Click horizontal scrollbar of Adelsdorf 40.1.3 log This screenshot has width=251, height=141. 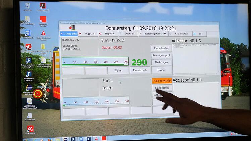pyautogui.click(x=195, y=74)
